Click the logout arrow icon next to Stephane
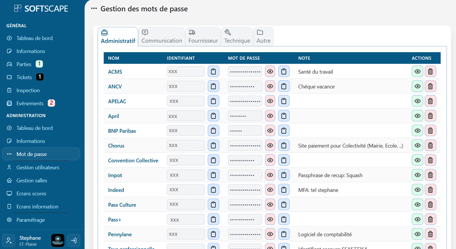This screenshot has width=456, height=249. pyautogui.click(x=74, y=240)
